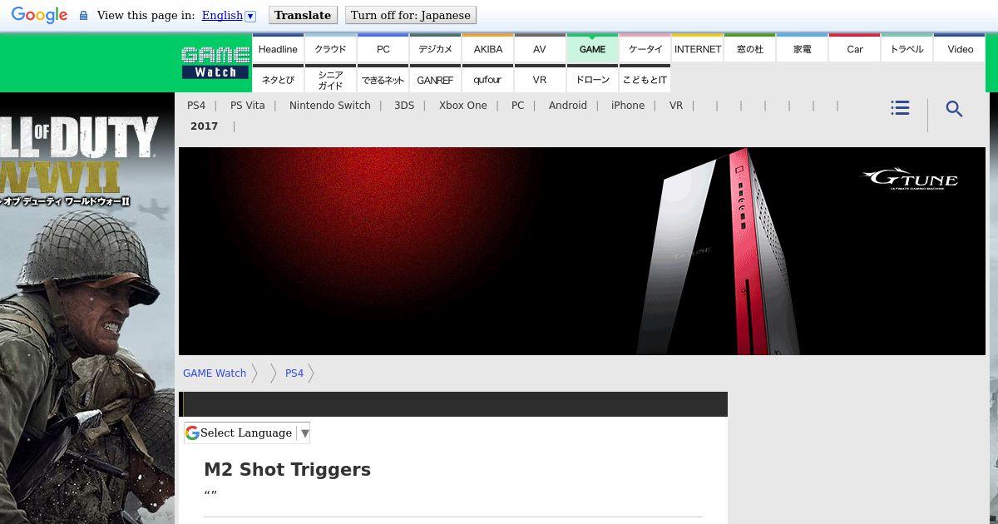
Task: Open the AV tab
Action: click(x=540, y=48)
